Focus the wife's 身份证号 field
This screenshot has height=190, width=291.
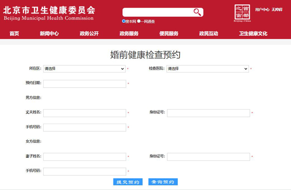tap(209, 157)
